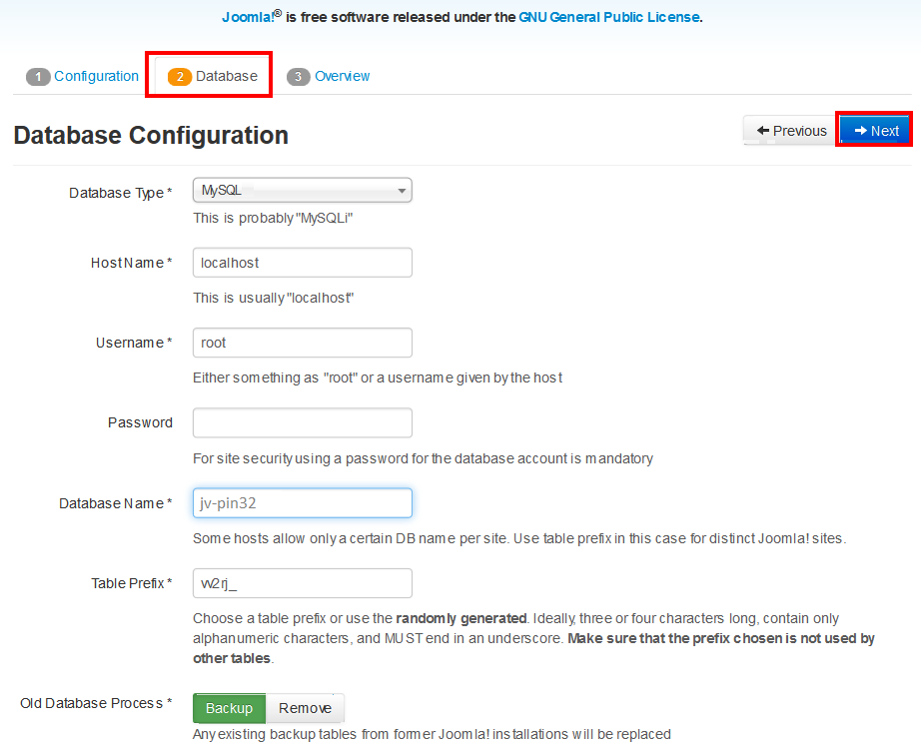Click the hint starting 'Some hosts allow'
This screenshot has height=751, width=921.
click(x=519, y=539)
